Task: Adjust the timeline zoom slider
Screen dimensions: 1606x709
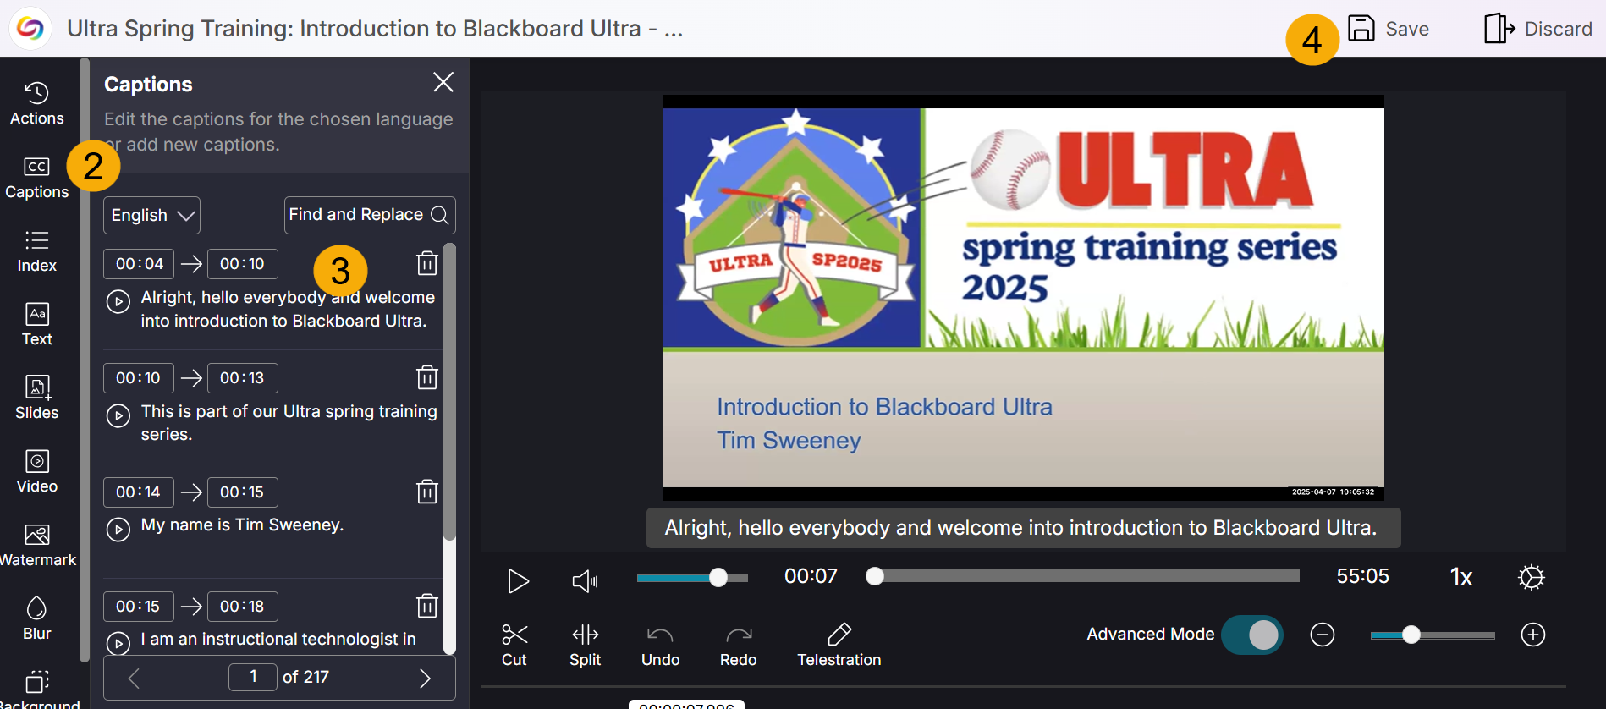Action: [1433, 635]
